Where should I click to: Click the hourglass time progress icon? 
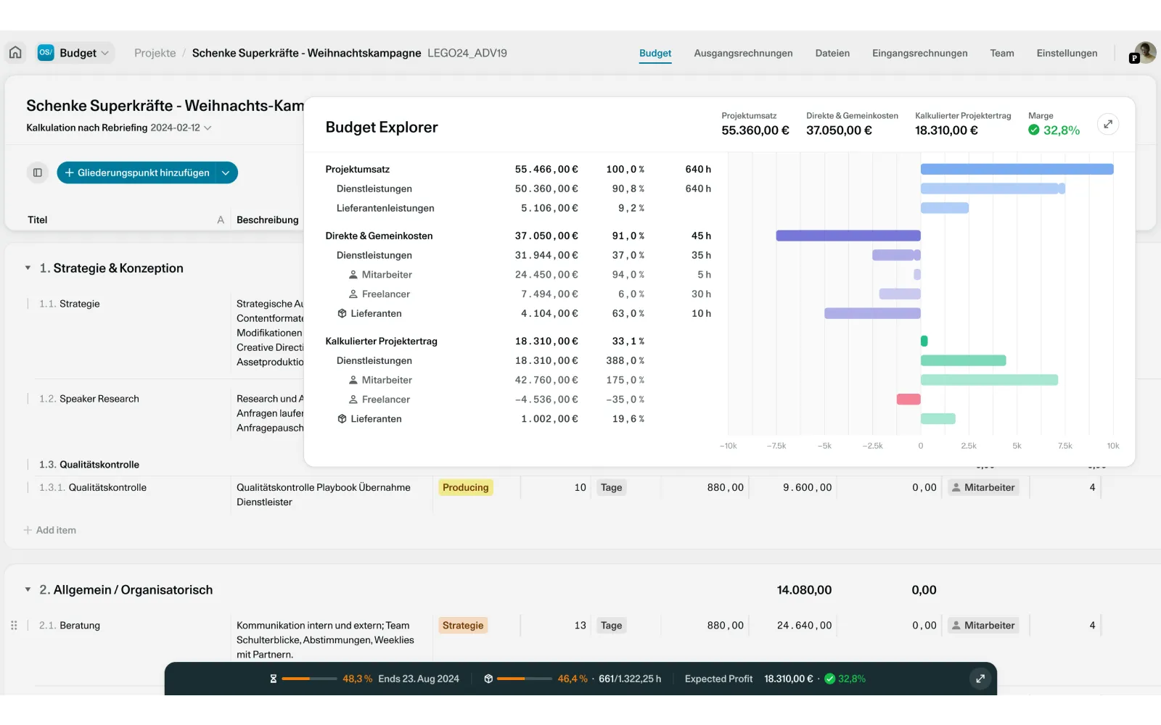pos(274,679)
